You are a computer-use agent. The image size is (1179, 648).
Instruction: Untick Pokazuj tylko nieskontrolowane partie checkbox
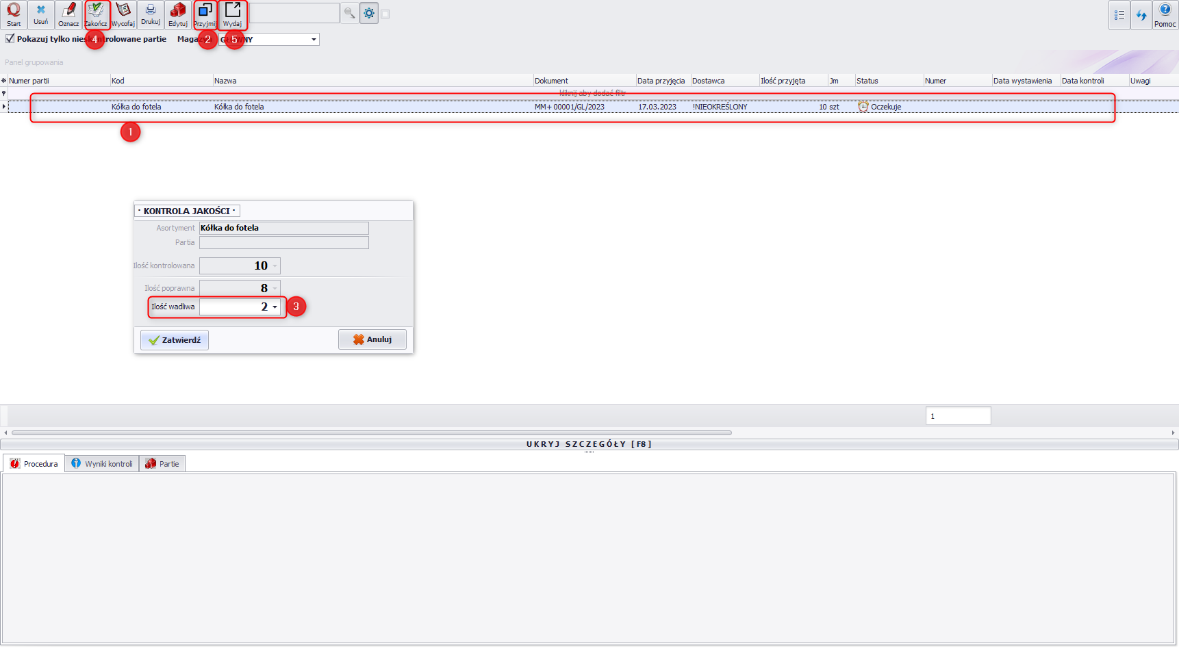tap(10, 39)
